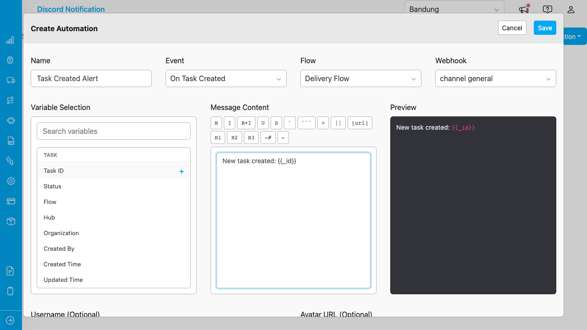Open the report document sidebar icon
587x330 pixels.
(11, 141)
